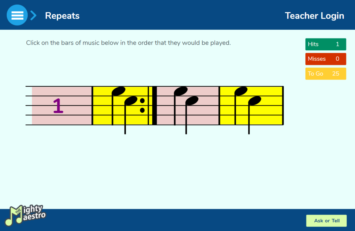This screenshot has width=355, height=231.
Task: Click the yellow To Go counter
Action: pyautogui.click(x=326, y=73)
